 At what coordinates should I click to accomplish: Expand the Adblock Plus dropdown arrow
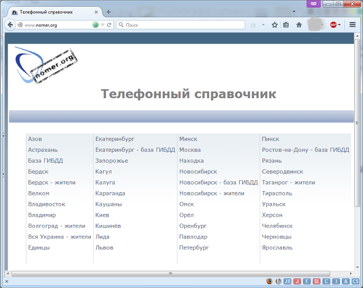pyautogui.click(x=339, y=25)
